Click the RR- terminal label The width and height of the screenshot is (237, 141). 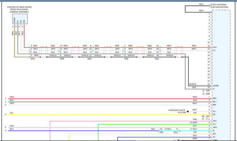coord(215,105)
